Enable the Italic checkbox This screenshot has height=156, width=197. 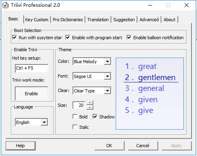[75, 127]
